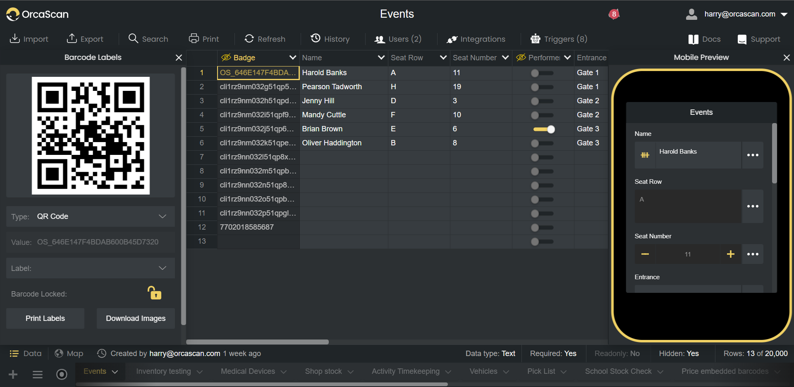Click the notification bell with badge 8

coord(614,14)
